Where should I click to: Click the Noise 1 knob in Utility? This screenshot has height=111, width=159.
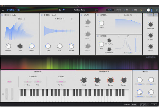tap(88, 22)
